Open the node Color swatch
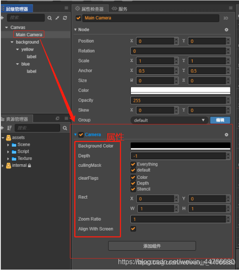This screenshot has width=239, height=270. coord(180,91)
